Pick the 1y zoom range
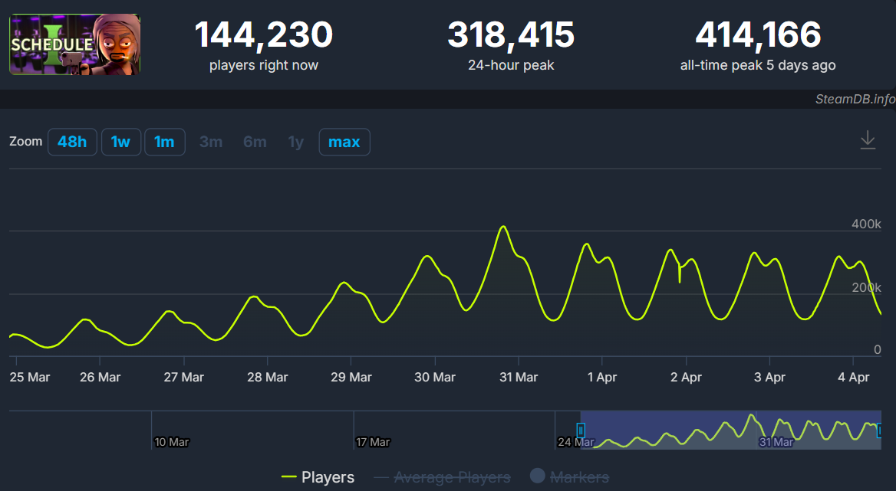Image resolution: width=896 pixels, height=491 pixels. [x=296, y=142]
